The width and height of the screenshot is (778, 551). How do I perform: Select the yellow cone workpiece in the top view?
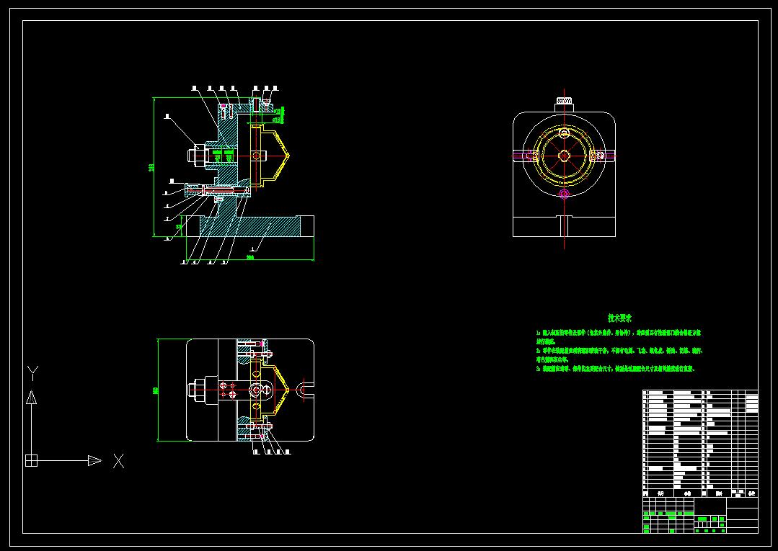click(270, 390)
